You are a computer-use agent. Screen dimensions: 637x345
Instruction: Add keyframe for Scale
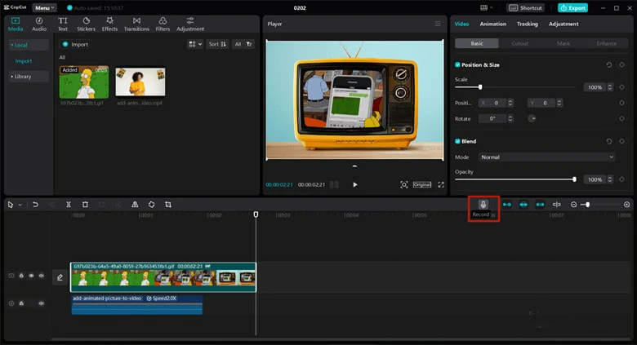coord(621,87)
